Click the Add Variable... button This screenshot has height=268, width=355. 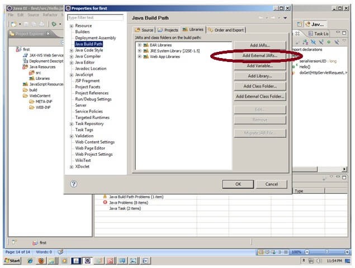click(x=260, y=65)
